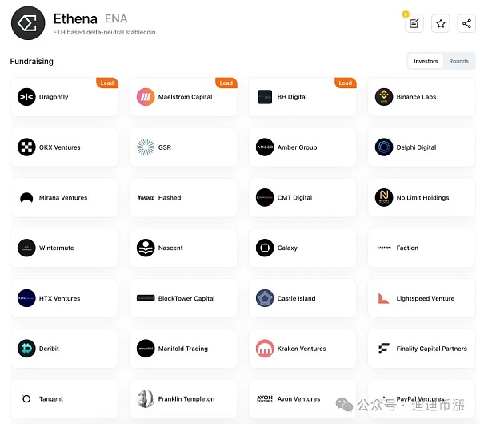Select the Investors tab
480x424 pixels.
(x=426, y=61)
